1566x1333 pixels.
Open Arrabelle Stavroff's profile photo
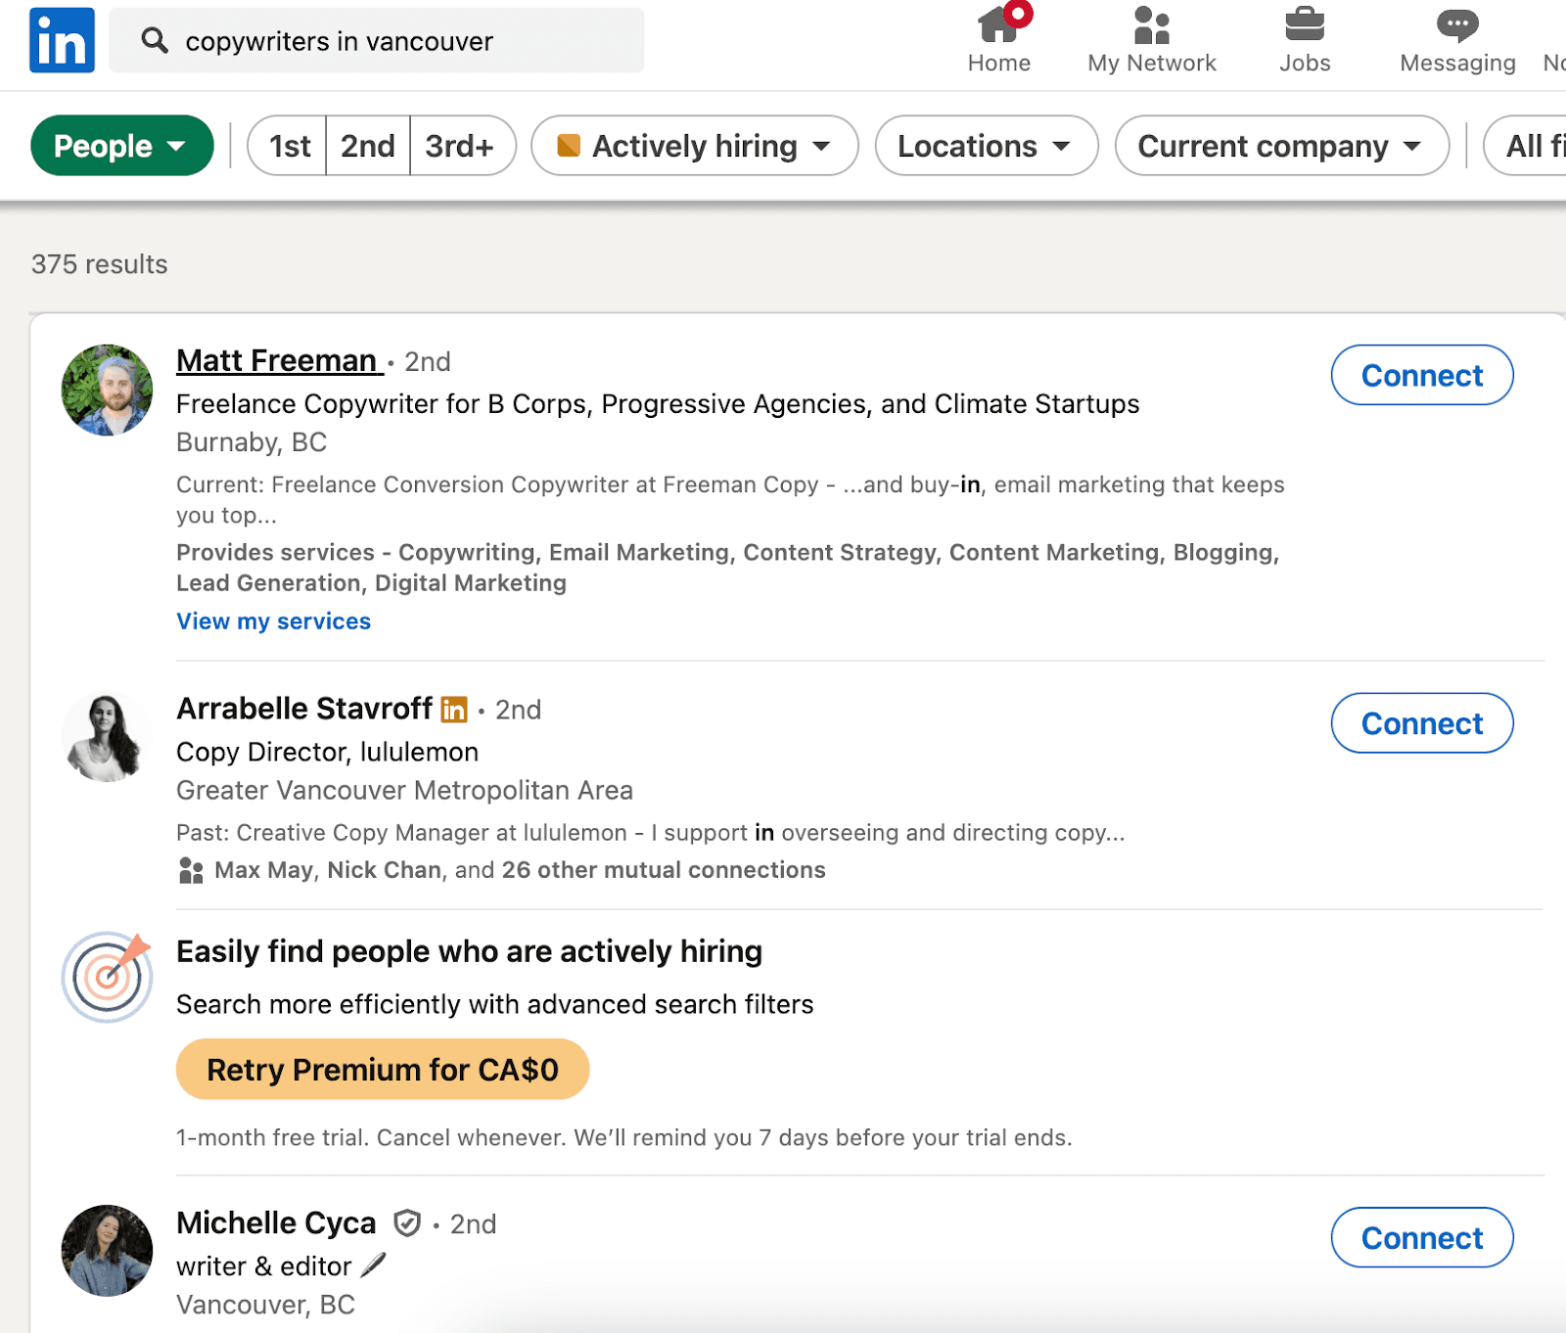(x=107, y=737)
